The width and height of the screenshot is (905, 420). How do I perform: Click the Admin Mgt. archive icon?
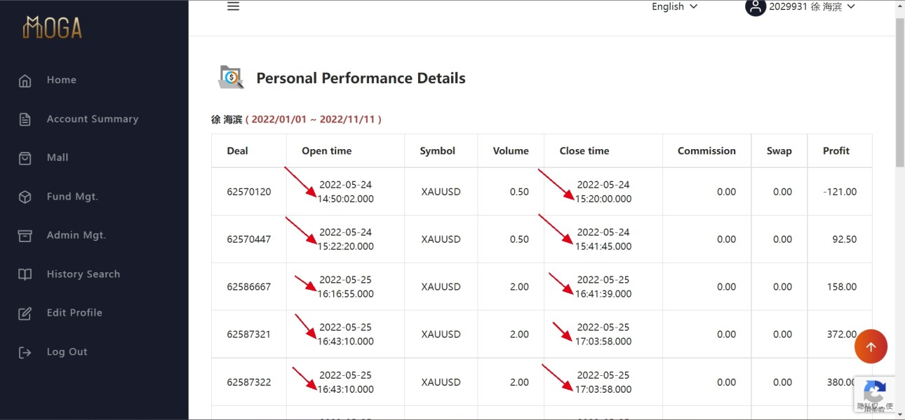pos(25,236)
